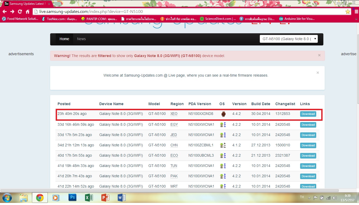This screenshot has height=205, width=359.
Task: Click the horizontal scrollbar at page bottom
Action: point(169,190)
